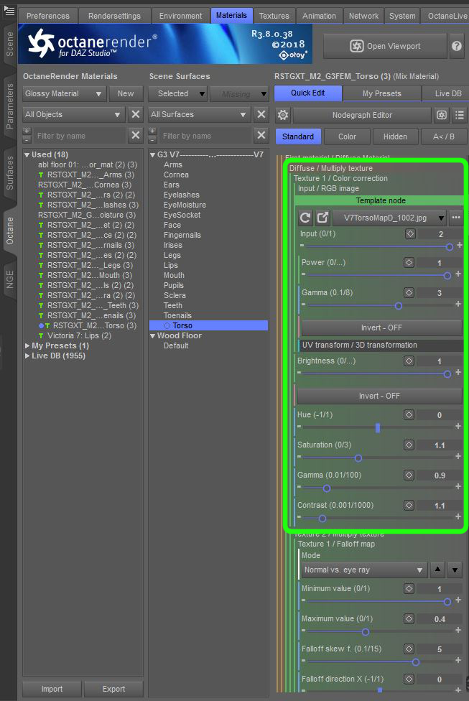Adjust the Maximum value (0/1) slider handle
The width and height of the screenshot is (469, 701).
(x=366, y=632)
